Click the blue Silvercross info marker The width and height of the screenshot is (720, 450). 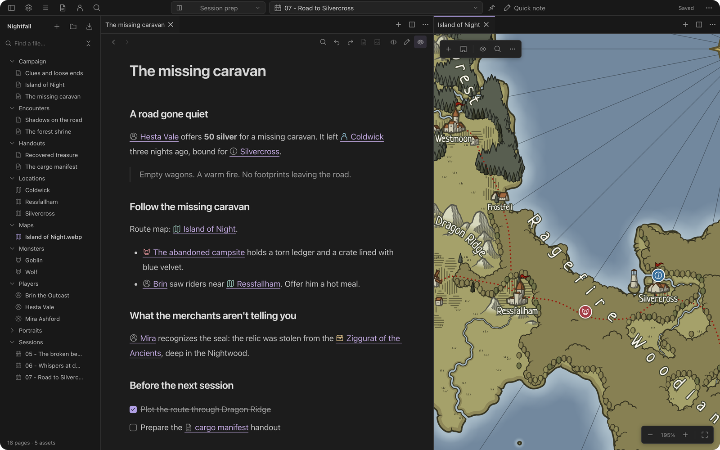[x=658, y=275]
